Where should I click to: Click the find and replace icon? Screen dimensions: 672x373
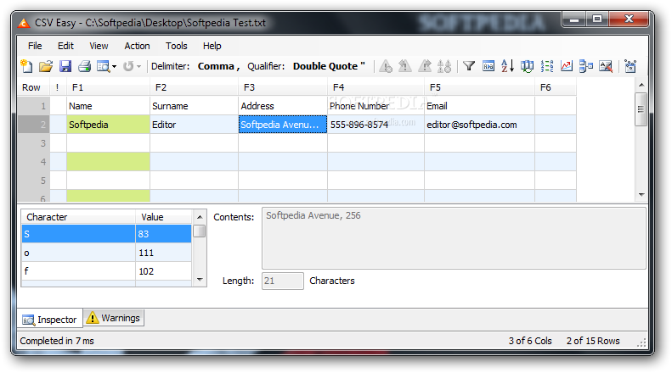tap(488, 66)
